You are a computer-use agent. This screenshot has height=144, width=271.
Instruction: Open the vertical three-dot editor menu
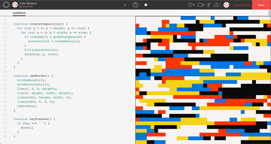click(x=269, y=13)
